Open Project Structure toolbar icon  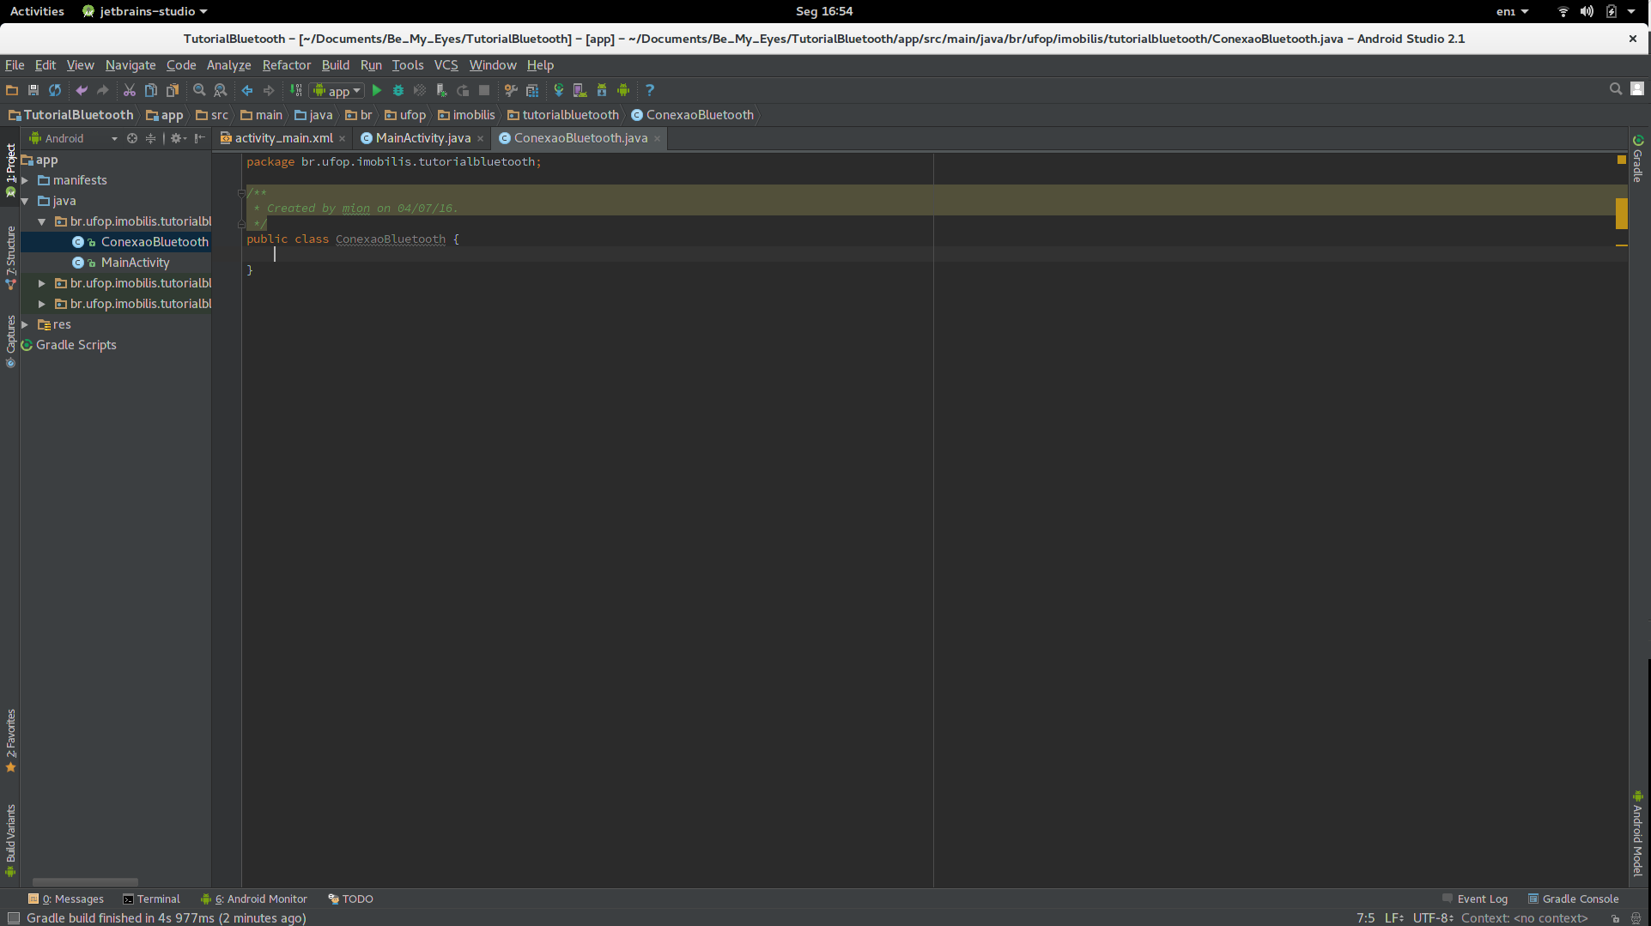click(532, 90)
